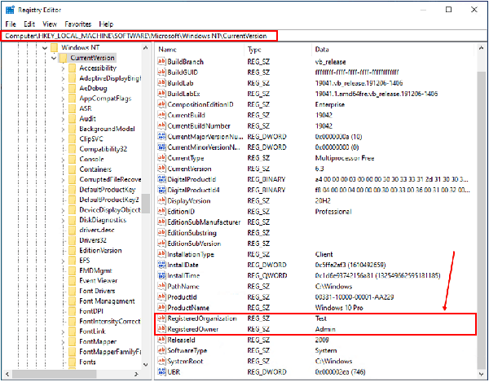This screenshot has width=489, height=382.
Task: Expand the AppCompatFlags key
Action: click(x=63, y=99)
